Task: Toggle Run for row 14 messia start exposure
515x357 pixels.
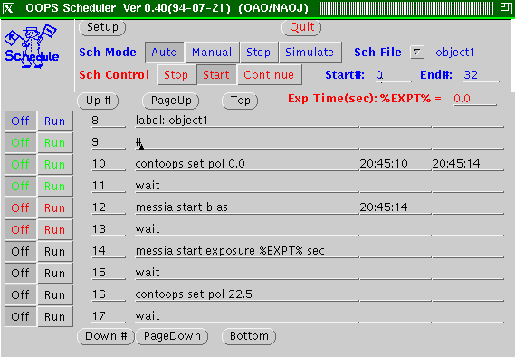Action: [x=55, y=252]
